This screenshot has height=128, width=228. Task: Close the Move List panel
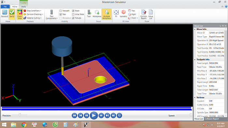[x=226, y=26]
